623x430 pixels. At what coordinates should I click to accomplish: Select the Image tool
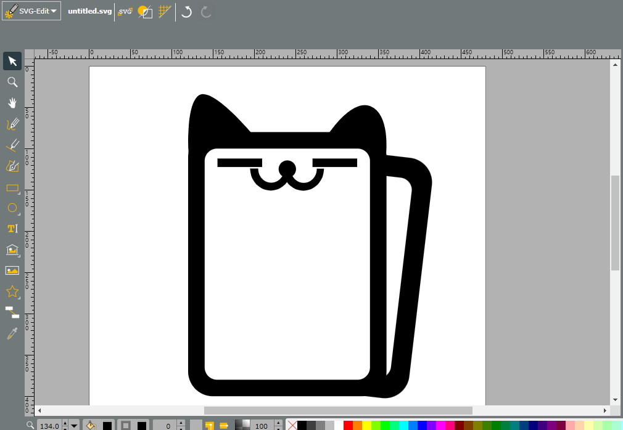(12, 270)
